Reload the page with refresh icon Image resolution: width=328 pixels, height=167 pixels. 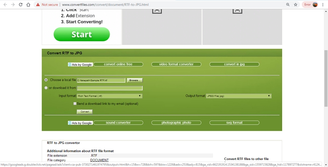pos(20,5)
